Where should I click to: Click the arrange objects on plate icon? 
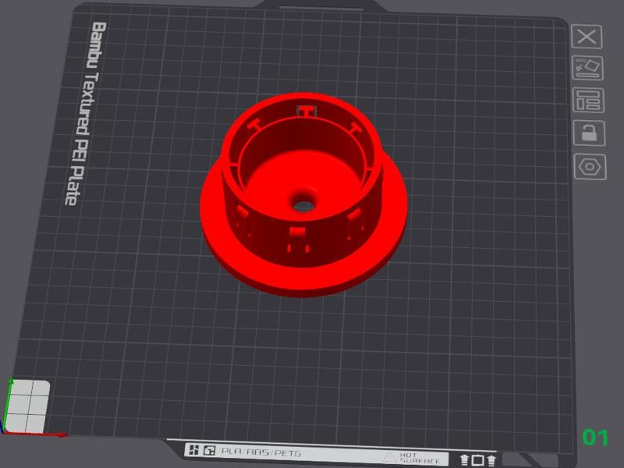589,101
